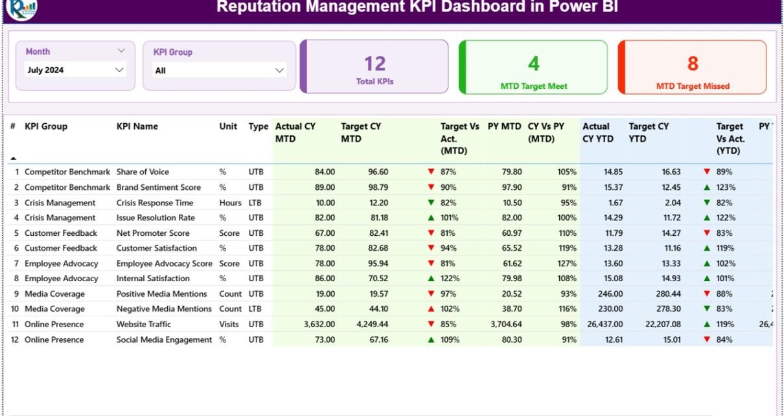Click MTD green up arrow in Internal Satisfaction row

tap(431, 279)
